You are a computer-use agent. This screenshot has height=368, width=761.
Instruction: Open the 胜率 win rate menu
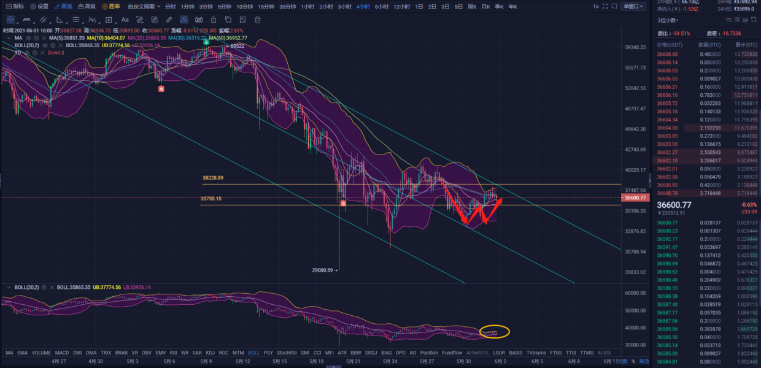pyautogui.click(x=111, y=6)
